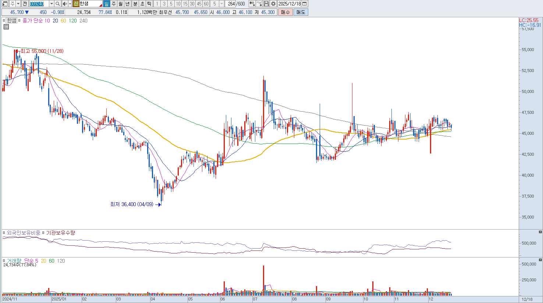Toggle the 기관보유수량 indicator marker
The width and height of the screenshot is (543, 303).
pos(43,233)
